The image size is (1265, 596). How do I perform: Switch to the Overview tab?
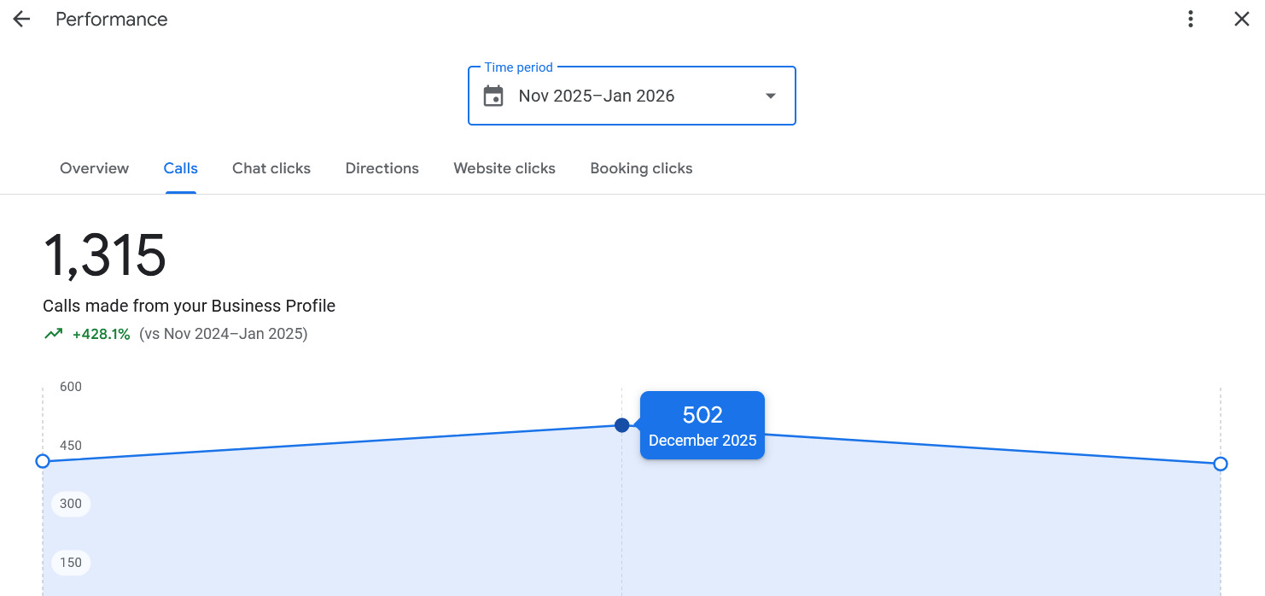tap(95, 168)
